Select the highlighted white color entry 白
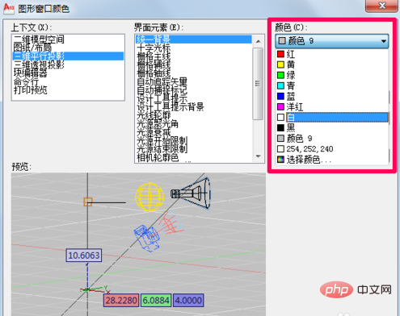The height and width of the screenshot is (316, 400). tap(332, 118)
